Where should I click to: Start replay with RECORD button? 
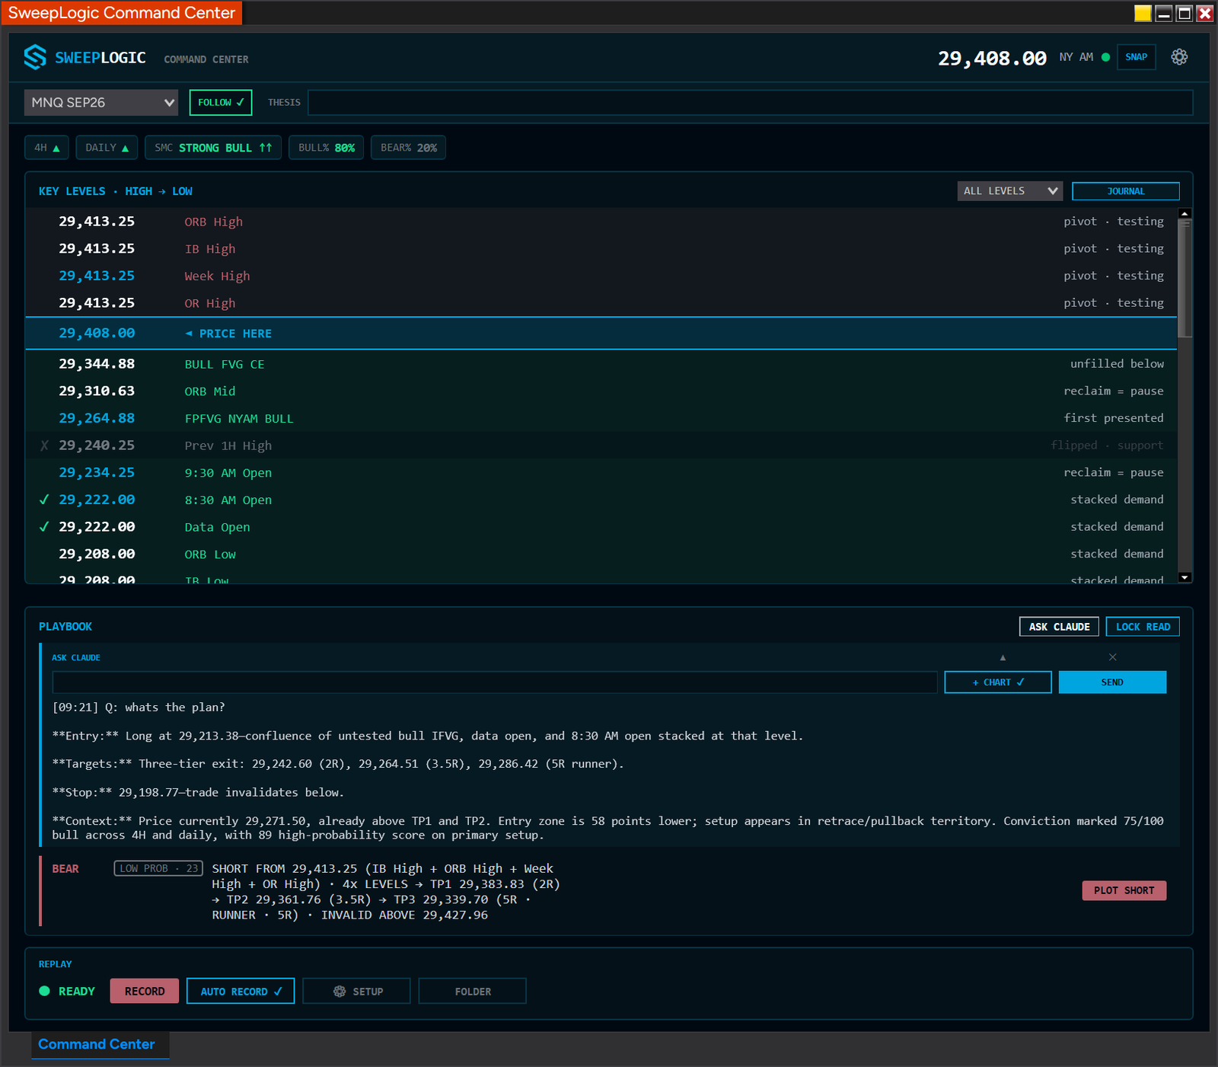(x=145, y=991)
